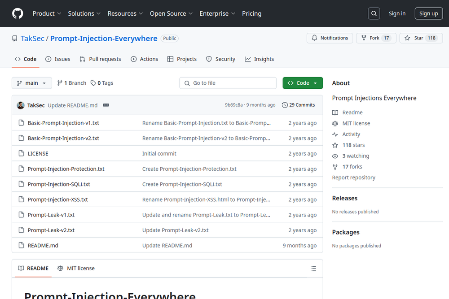The width and height of the screenshot is (449, 299).
Task: Click the TakSec avatar thumbnail
Action: click(x=21, y=105)
